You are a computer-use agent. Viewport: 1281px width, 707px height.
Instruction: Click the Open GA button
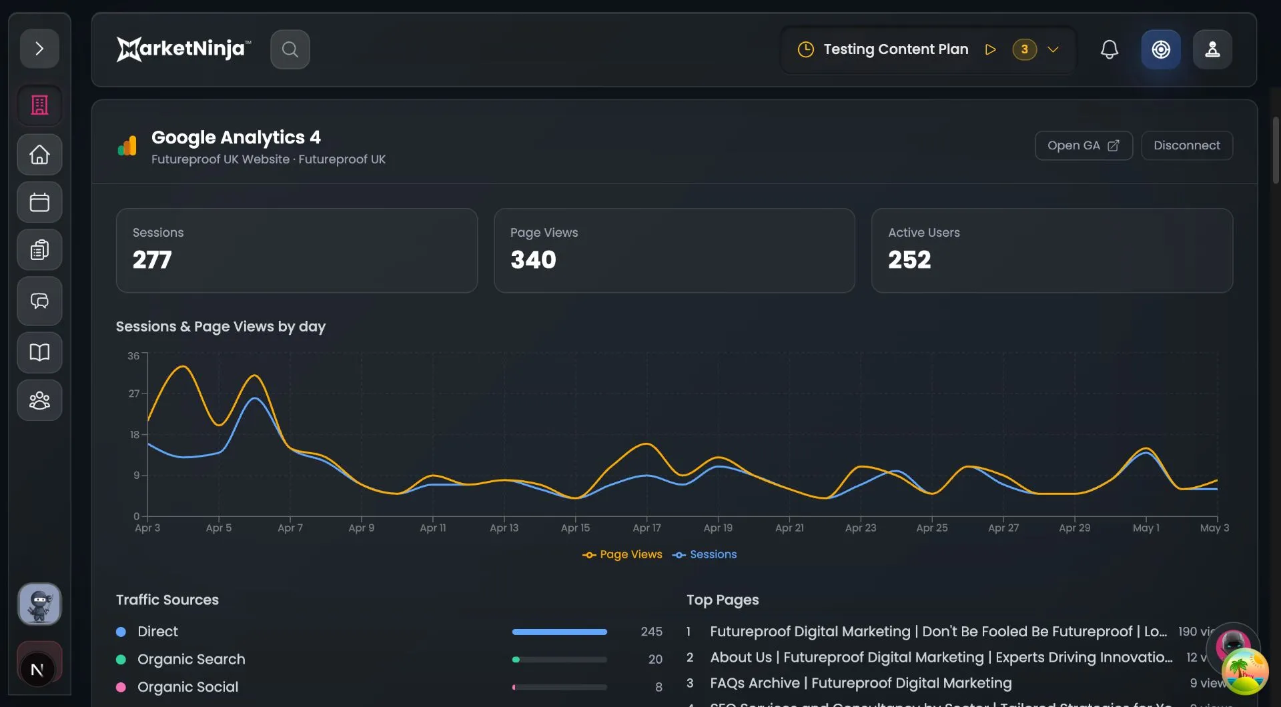(x=1084, y=145)
